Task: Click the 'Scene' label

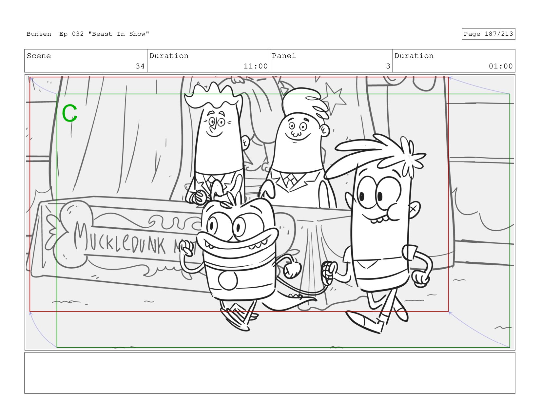Action: coord(39,56)
